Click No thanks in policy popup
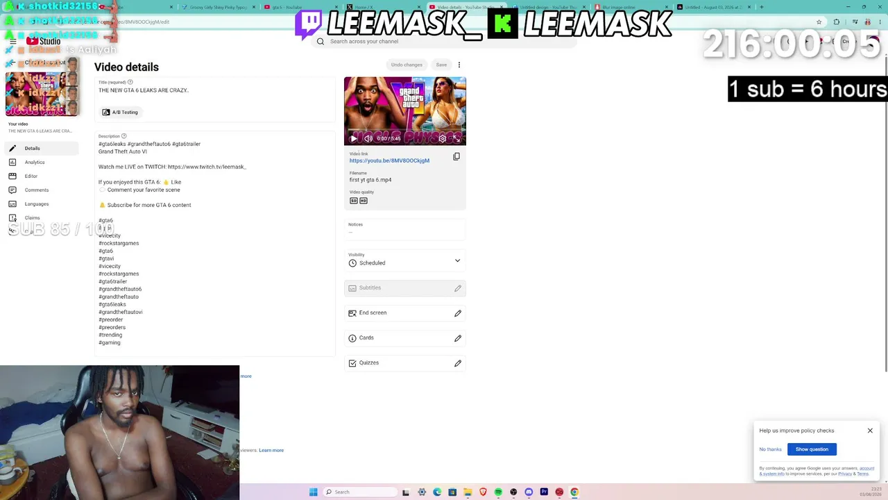Image resolution: width=888 pixels, height=500 pixels. point(770,449)
